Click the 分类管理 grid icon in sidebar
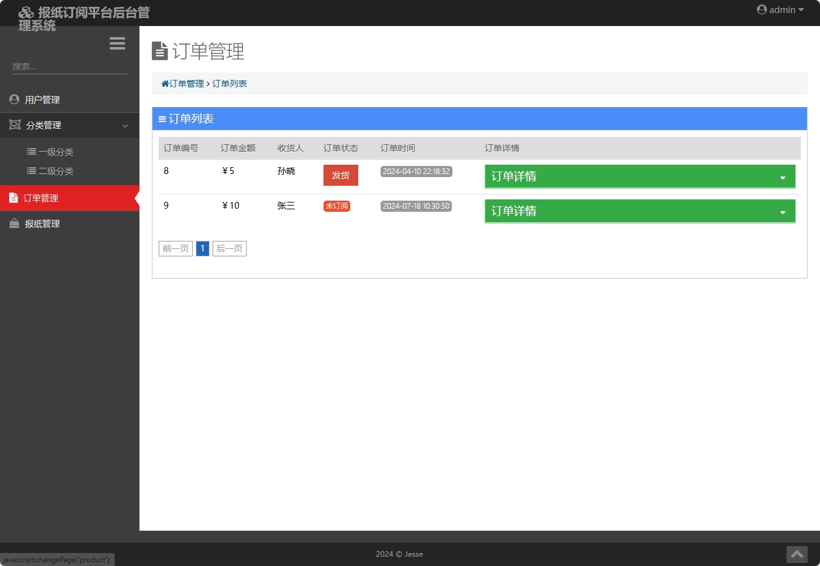The height and width of the screenshot is (566, 820). (x=14, y=124)
